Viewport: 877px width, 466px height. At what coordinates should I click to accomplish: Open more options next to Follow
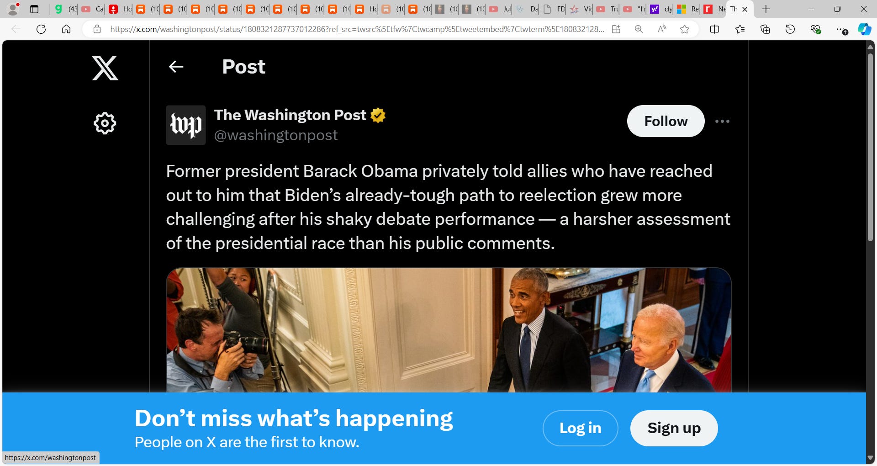[722, 121]
